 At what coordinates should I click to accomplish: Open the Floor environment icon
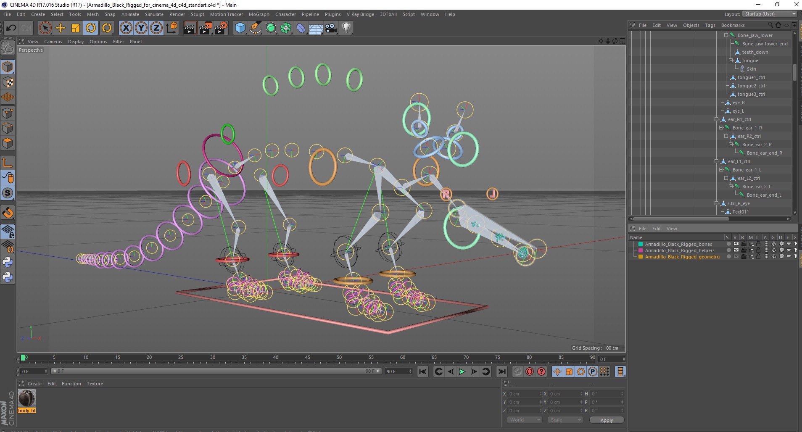tap(316, 28)
